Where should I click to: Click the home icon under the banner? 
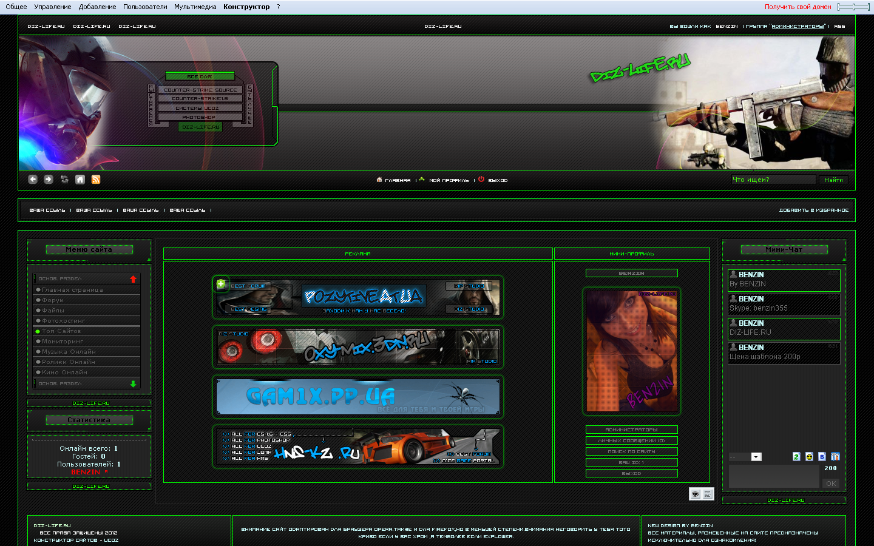tap(80, 180)
